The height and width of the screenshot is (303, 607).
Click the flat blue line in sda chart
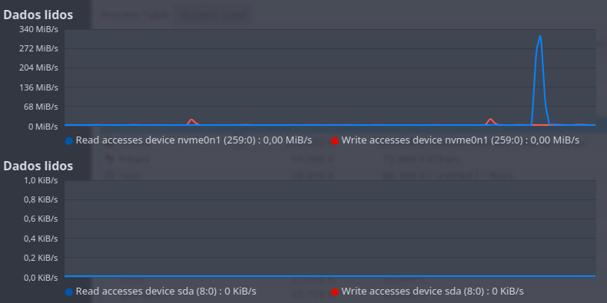click(330, 276)
